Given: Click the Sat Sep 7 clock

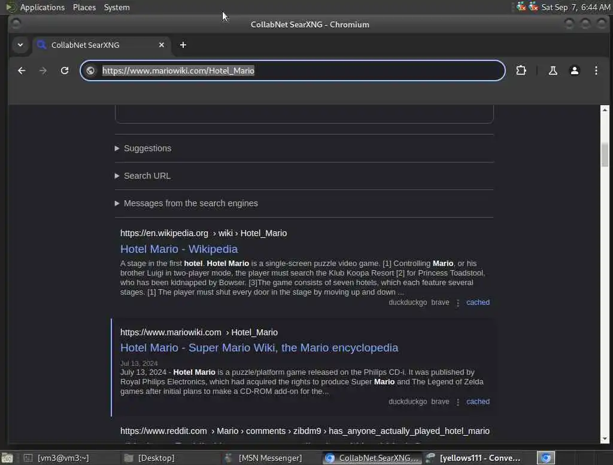Looking at the screenshot, I should pos(575,7).
